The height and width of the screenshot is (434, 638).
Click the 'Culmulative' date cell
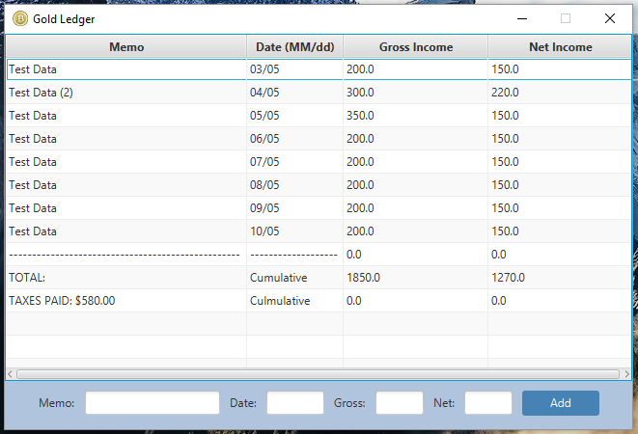point(294,301)
